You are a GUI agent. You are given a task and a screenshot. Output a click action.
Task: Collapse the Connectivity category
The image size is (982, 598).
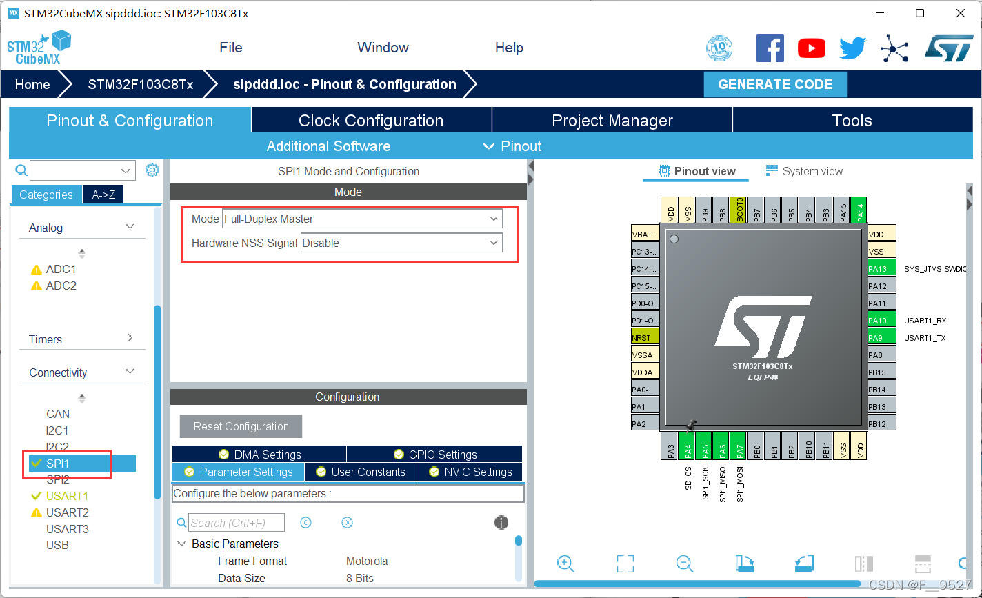[130, 372]
